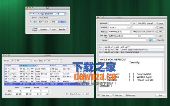Click the Show In Finder button
Image resolution: width=170 pixels, height=106 pixels.
coord(75,94)
